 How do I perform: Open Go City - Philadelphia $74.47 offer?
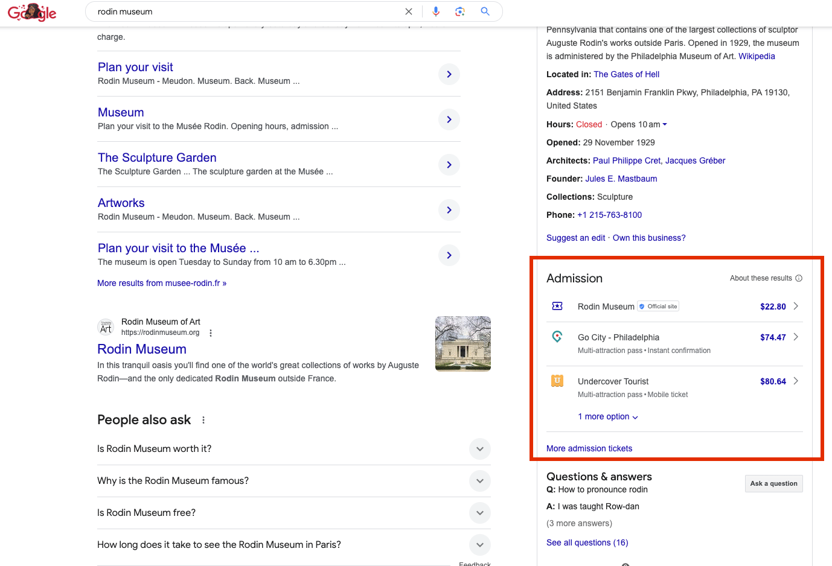click(x=674, y=343)
